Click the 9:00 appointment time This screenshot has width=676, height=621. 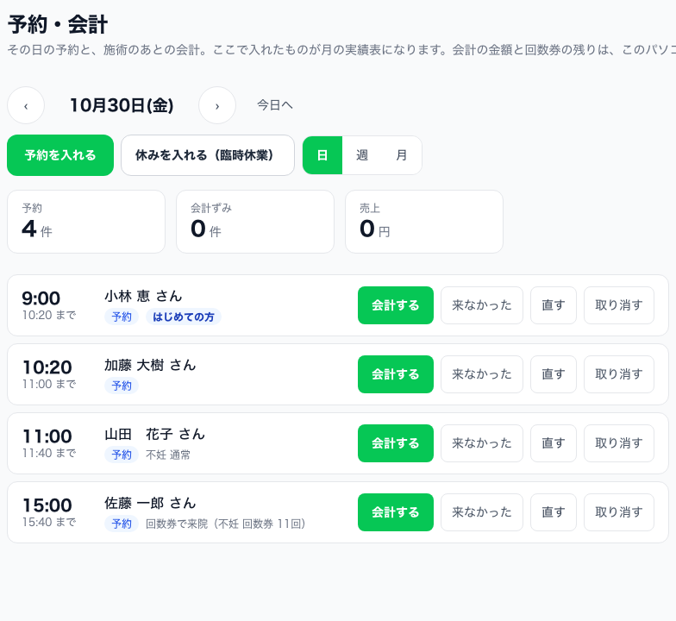41,298
